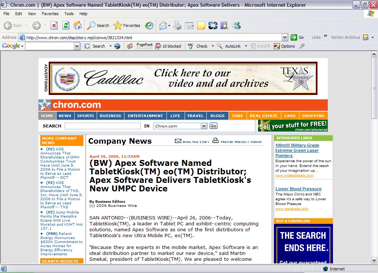Select the BUSINESS navigation tab

(x=110, y=116)
